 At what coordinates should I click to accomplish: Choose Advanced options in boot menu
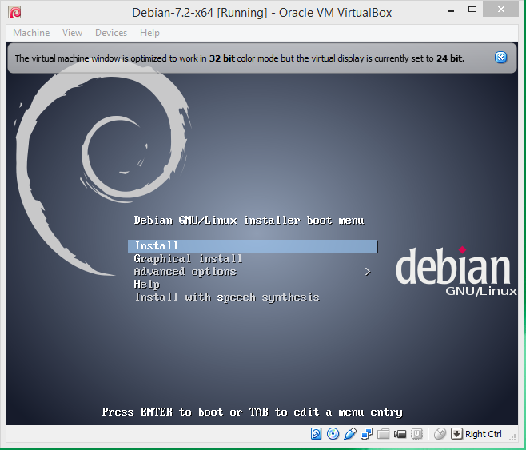(x=185, y=272)
